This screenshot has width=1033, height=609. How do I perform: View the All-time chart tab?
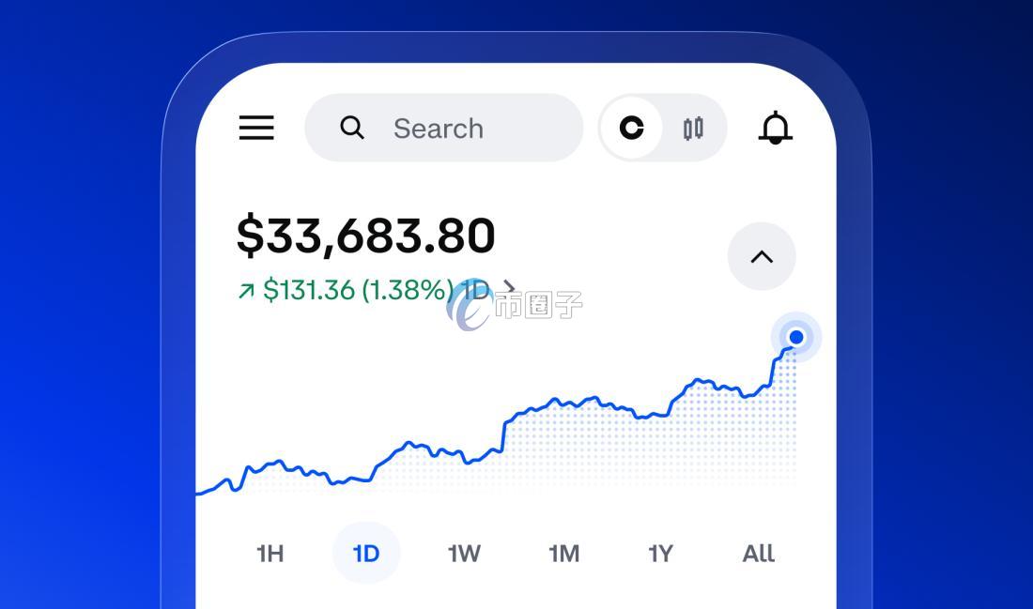[757, 554]
